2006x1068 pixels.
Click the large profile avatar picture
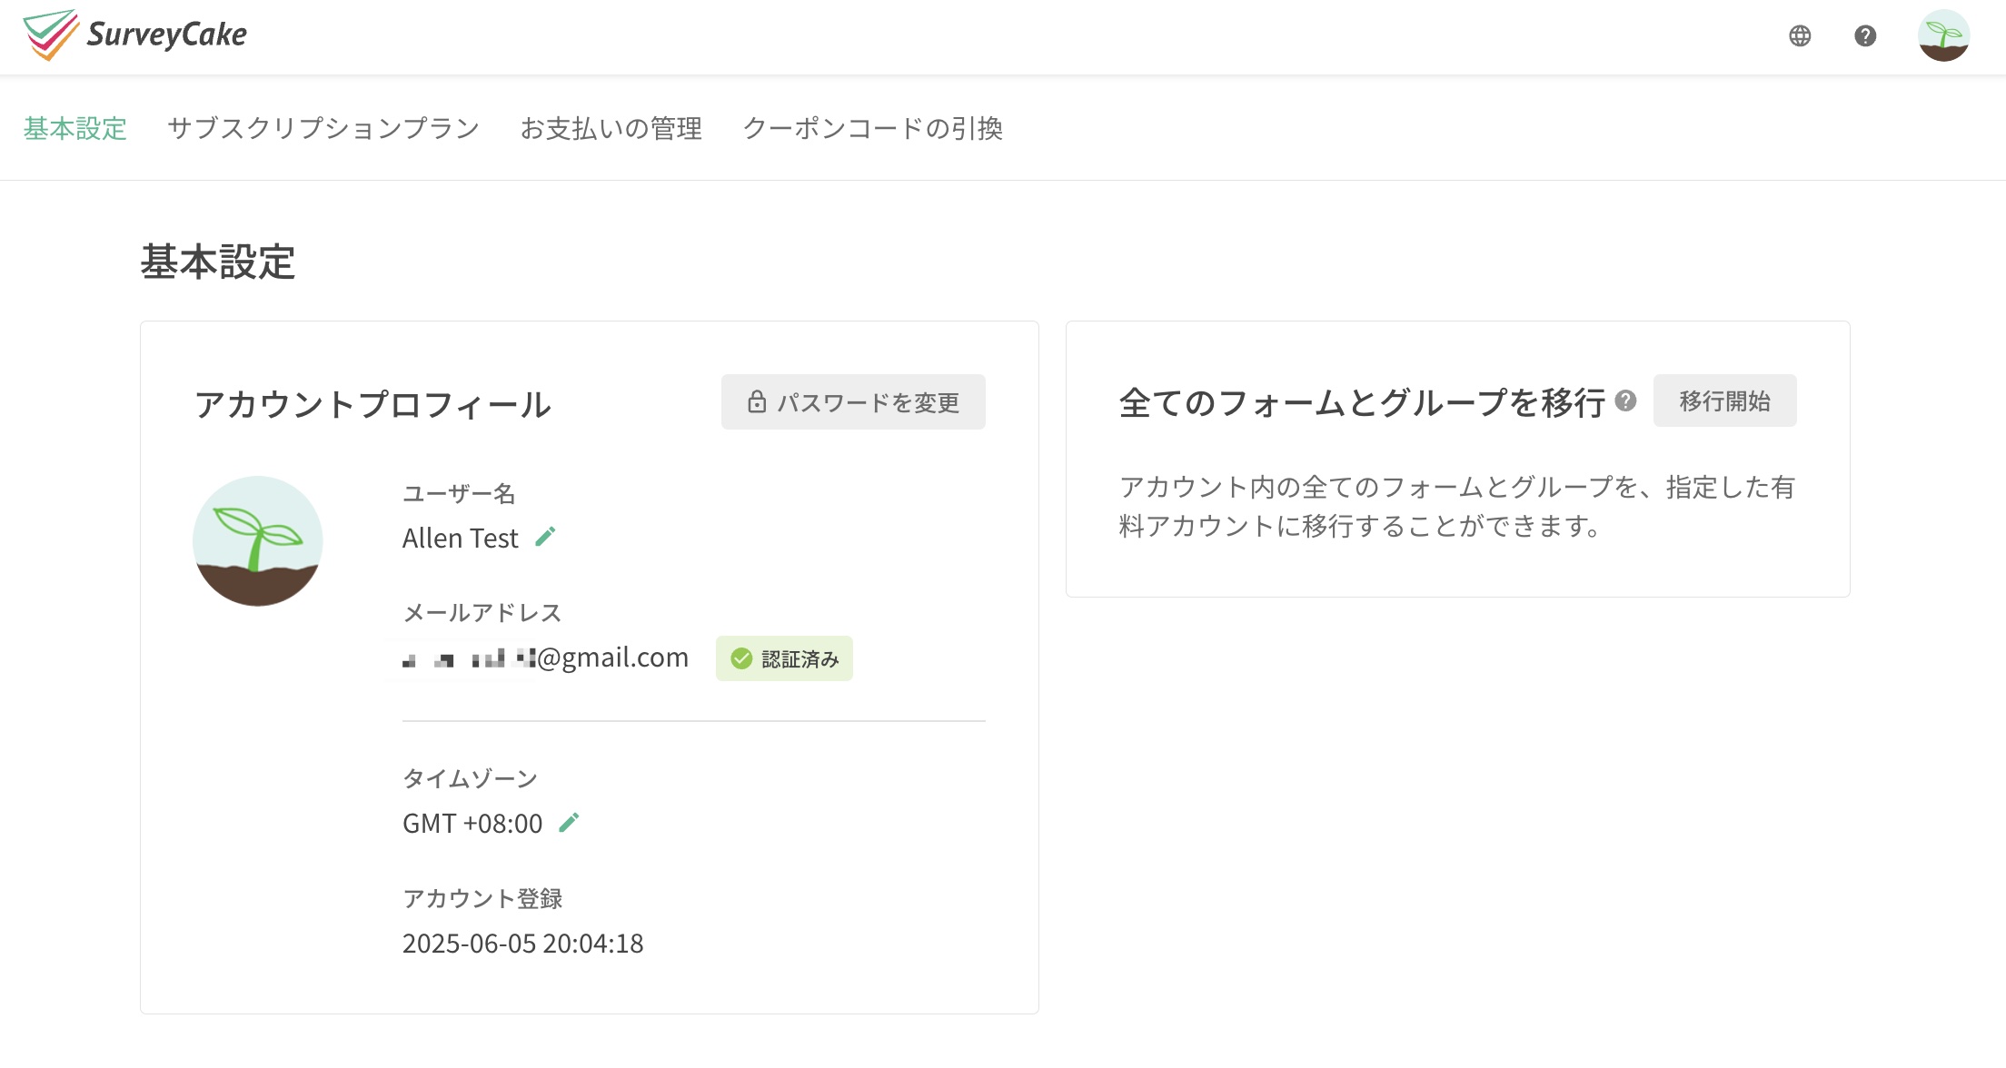pos(258,541)
